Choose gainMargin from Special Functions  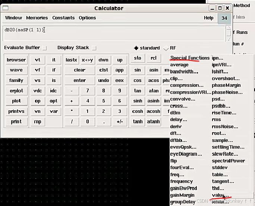point(182,195)
